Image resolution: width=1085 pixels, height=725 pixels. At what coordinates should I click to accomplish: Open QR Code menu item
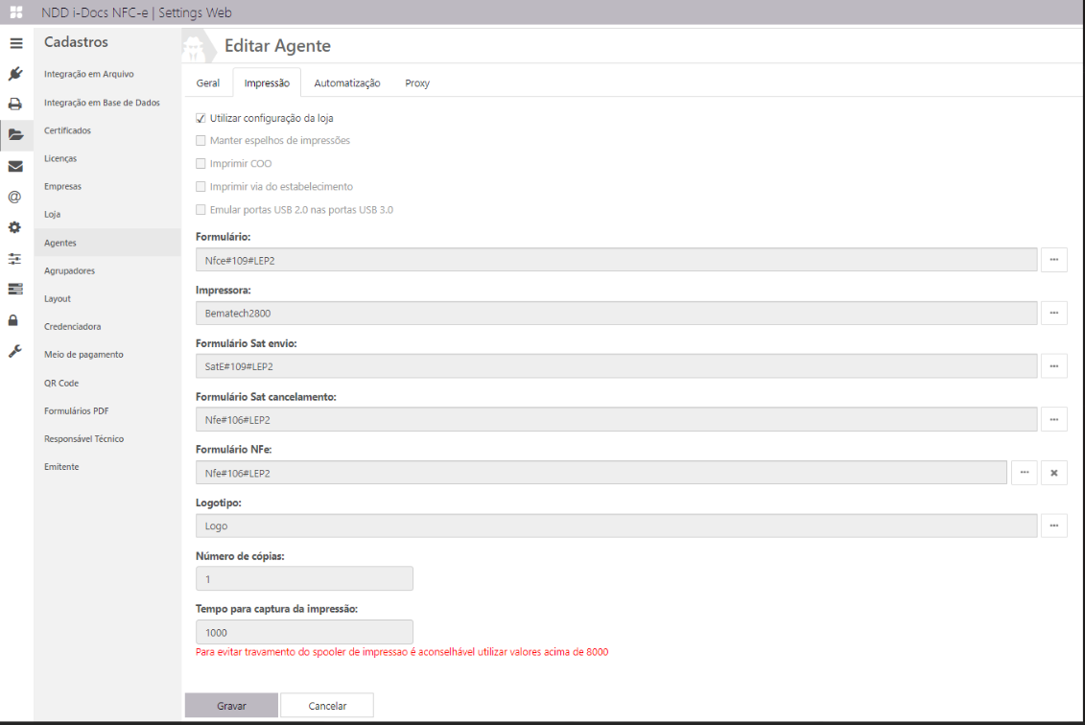coord(61,383)
